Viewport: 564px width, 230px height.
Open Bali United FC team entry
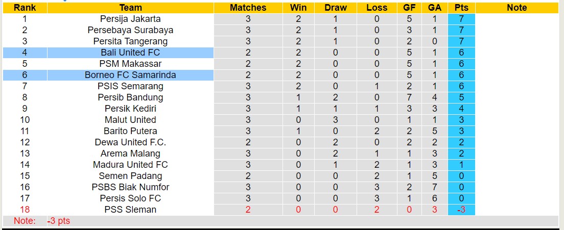click(130, 53)
